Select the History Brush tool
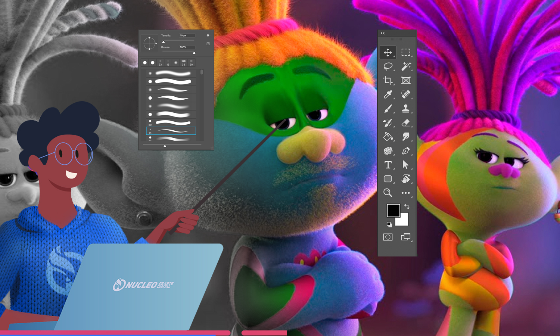Viewport: 560px width, 336px height. coord(388,123)
